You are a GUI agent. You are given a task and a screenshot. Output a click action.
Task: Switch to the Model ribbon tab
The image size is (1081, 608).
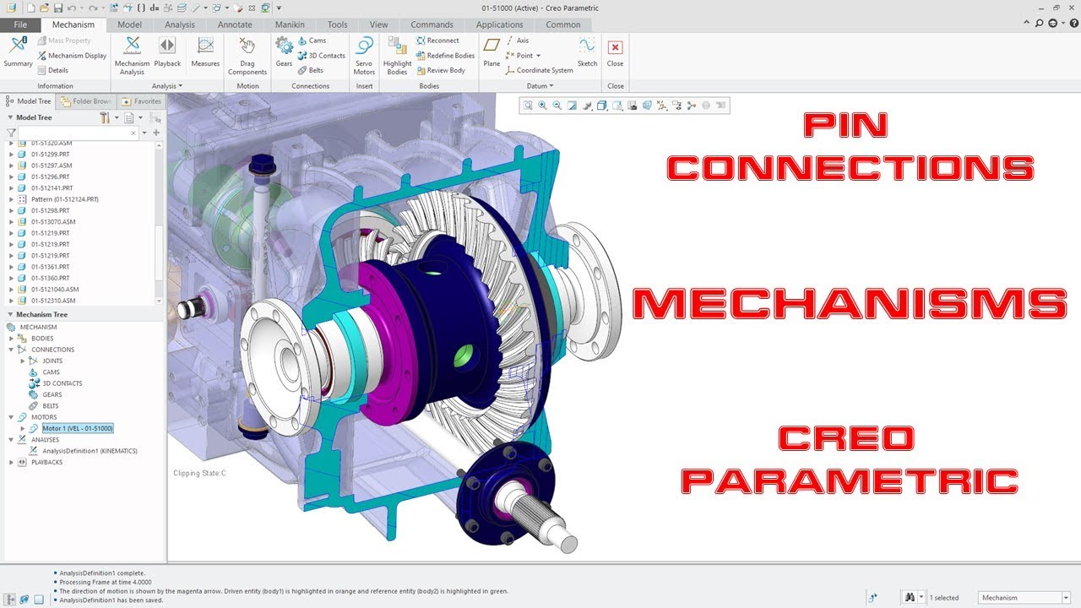coord(129,24)
